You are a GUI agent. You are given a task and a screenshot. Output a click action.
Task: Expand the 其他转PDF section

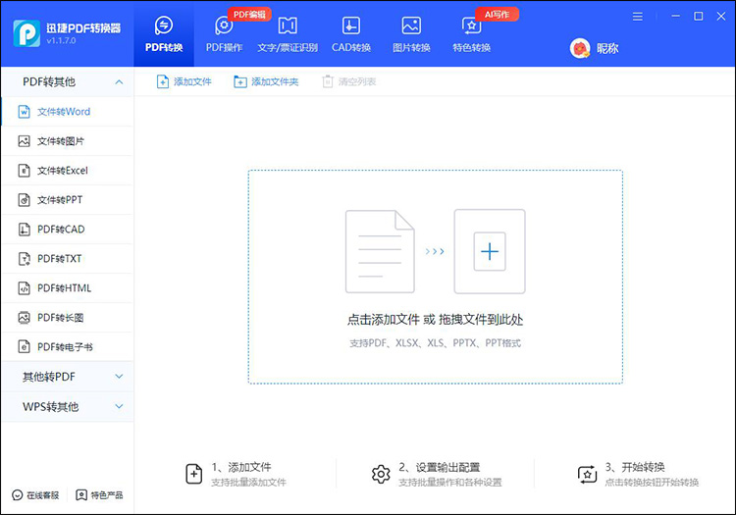click(119, 377)
